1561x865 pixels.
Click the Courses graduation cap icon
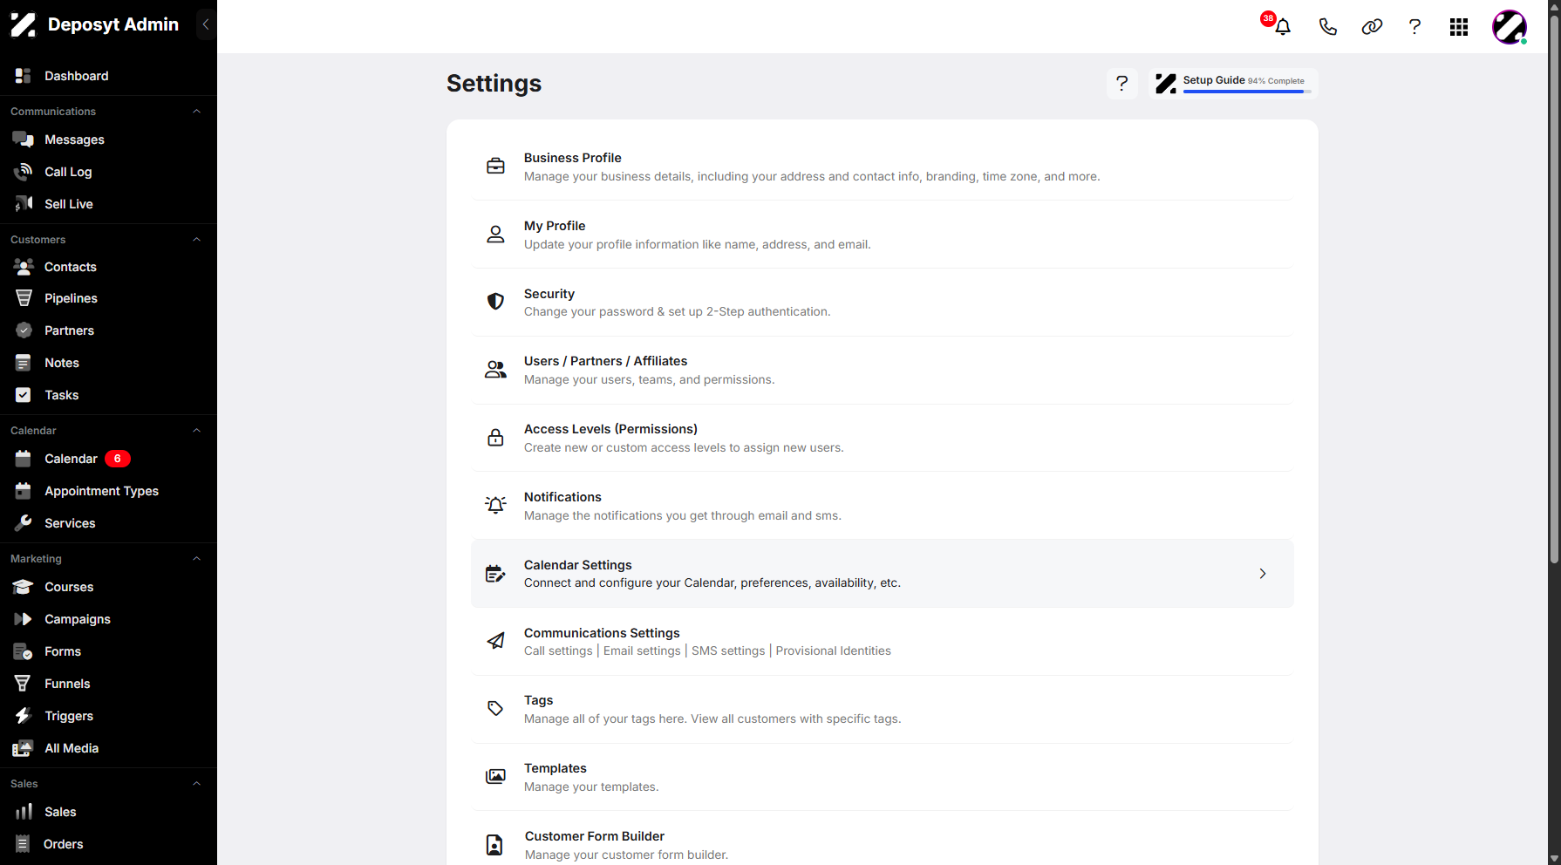point(24,587)
